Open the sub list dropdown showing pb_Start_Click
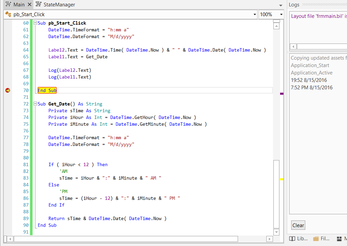Viewport: 347px width, 246px height. pyautogui.click(x=255, y=14)
